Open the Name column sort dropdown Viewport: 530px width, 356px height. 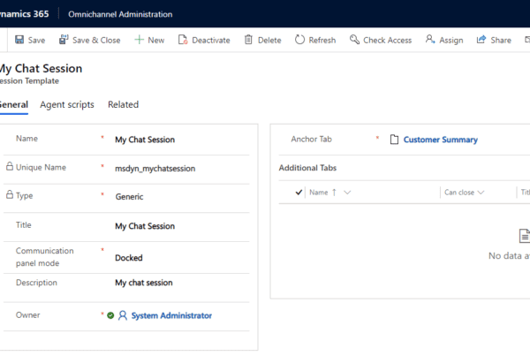(347, 192)
